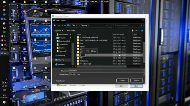Launch CorelDRAW from the lower desktop icon
The image size is (190, 106).
[24, 88]
